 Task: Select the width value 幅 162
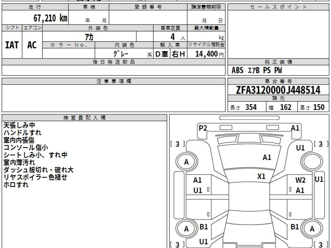280,107
